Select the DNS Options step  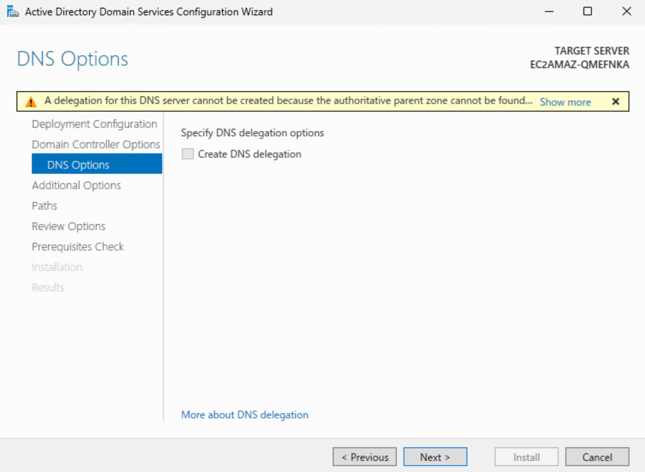click(78, 165)
